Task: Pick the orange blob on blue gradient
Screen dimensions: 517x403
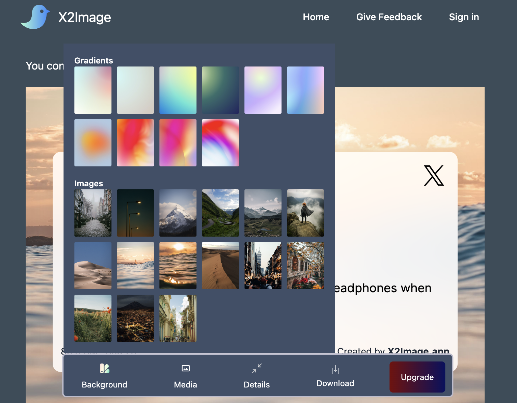Action: coord(93,143)
